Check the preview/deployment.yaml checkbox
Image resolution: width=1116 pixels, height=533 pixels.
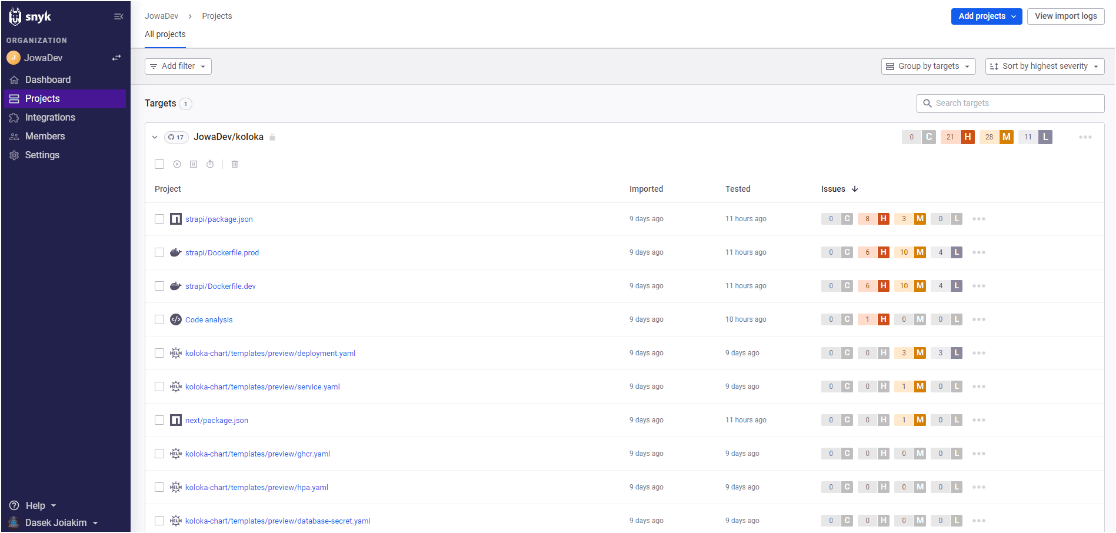pos(159,353)
